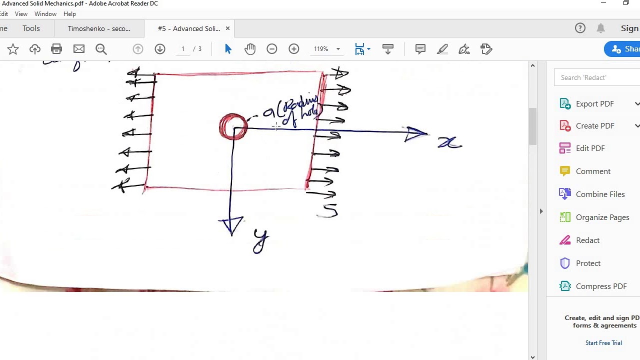Viewport: 640px width, 360px height.
Task: Open the sign document pen tool
Action: coord(464,49)
